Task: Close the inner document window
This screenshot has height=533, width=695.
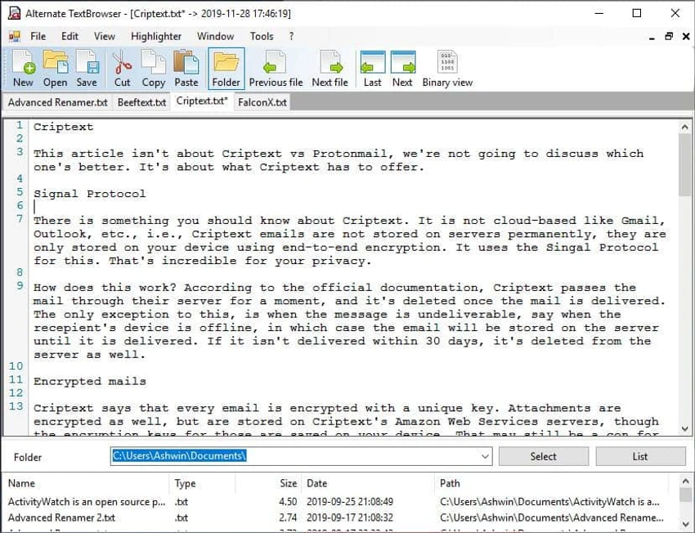Action: [x=686, y=37]
